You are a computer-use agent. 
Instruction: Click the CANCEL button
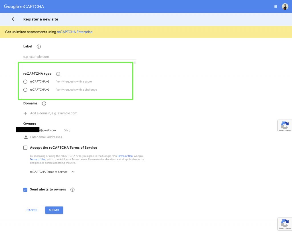point(32,210)
